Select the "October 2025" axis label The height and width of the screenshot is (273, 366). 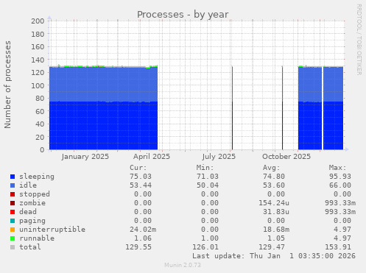coord(286,157)
